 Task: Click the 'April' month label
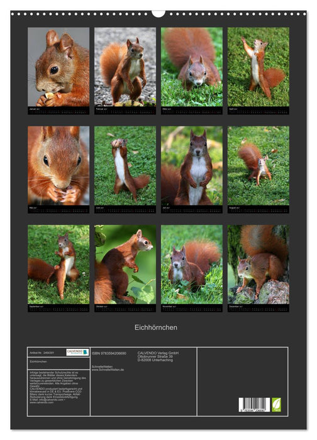[232, 109]
